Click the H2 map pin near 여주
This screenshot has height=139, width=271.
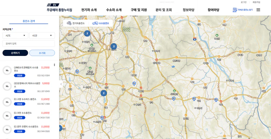(216, 100)
